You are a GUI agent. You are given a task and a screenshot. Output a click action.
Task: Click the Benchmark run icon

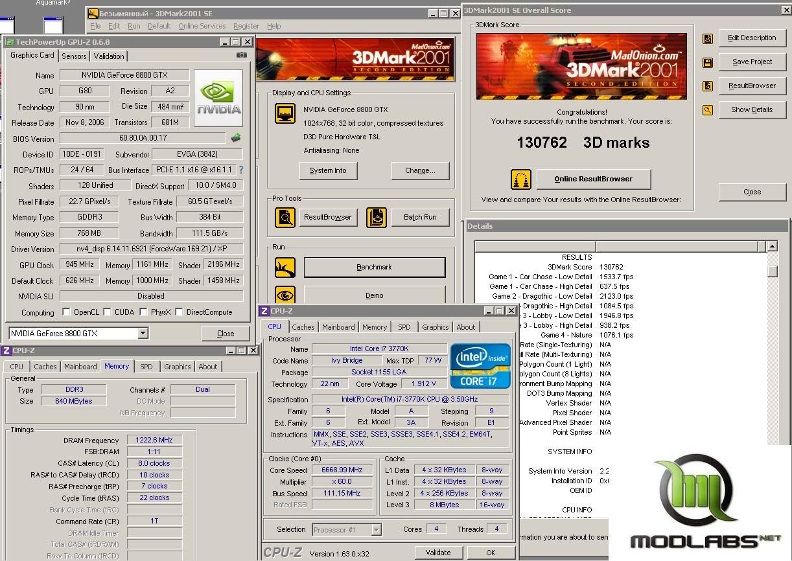pyautogui.click(x=285, y=267)
